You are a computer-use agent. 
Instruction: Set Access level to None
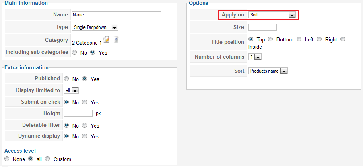(7, 159)
